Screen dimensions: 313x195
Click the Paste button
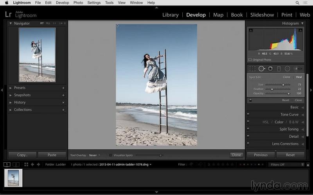click(52, 155)
